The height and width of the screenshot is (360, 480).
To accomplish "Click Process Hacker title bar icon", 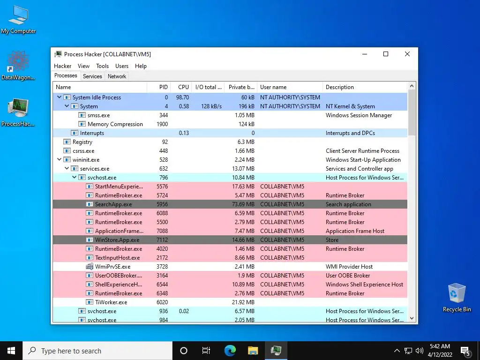I will 58,54.
